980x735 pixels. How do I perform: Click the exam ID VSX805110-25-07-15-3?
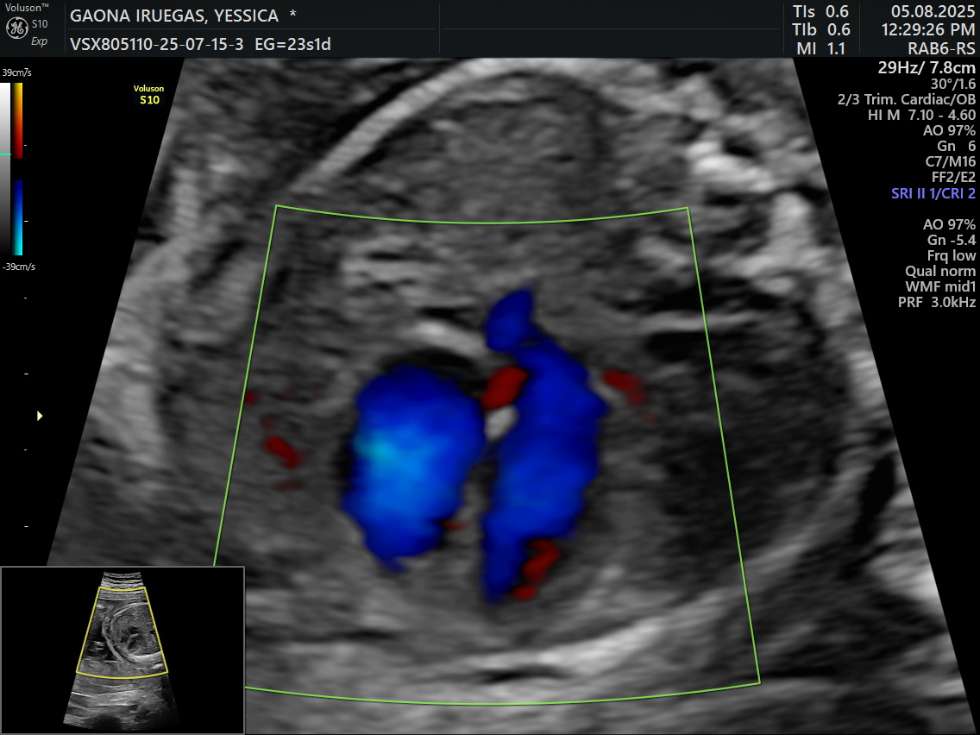tap(157, 44)
